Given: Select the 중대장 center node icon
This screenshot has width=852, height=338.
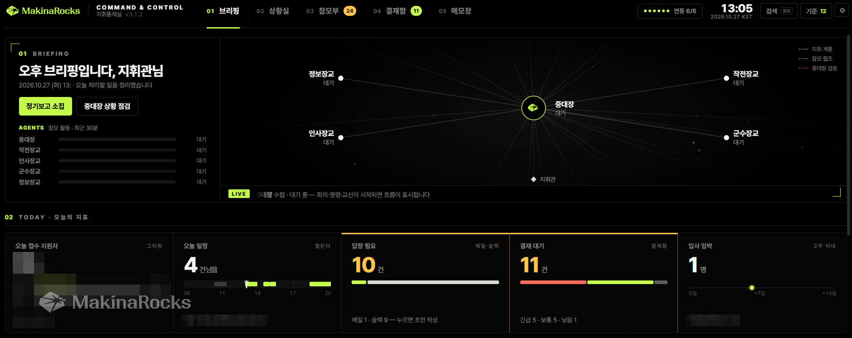Looking at the screenshot, I should pos(533,108).
